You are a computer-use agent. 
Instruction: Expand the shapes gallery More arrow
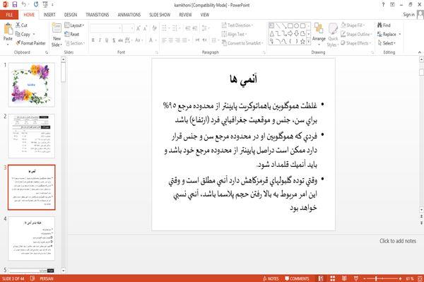click(x=309, y=42)
